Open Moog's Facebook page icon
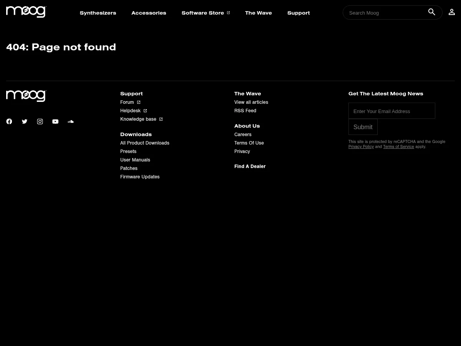 point(9,121)
